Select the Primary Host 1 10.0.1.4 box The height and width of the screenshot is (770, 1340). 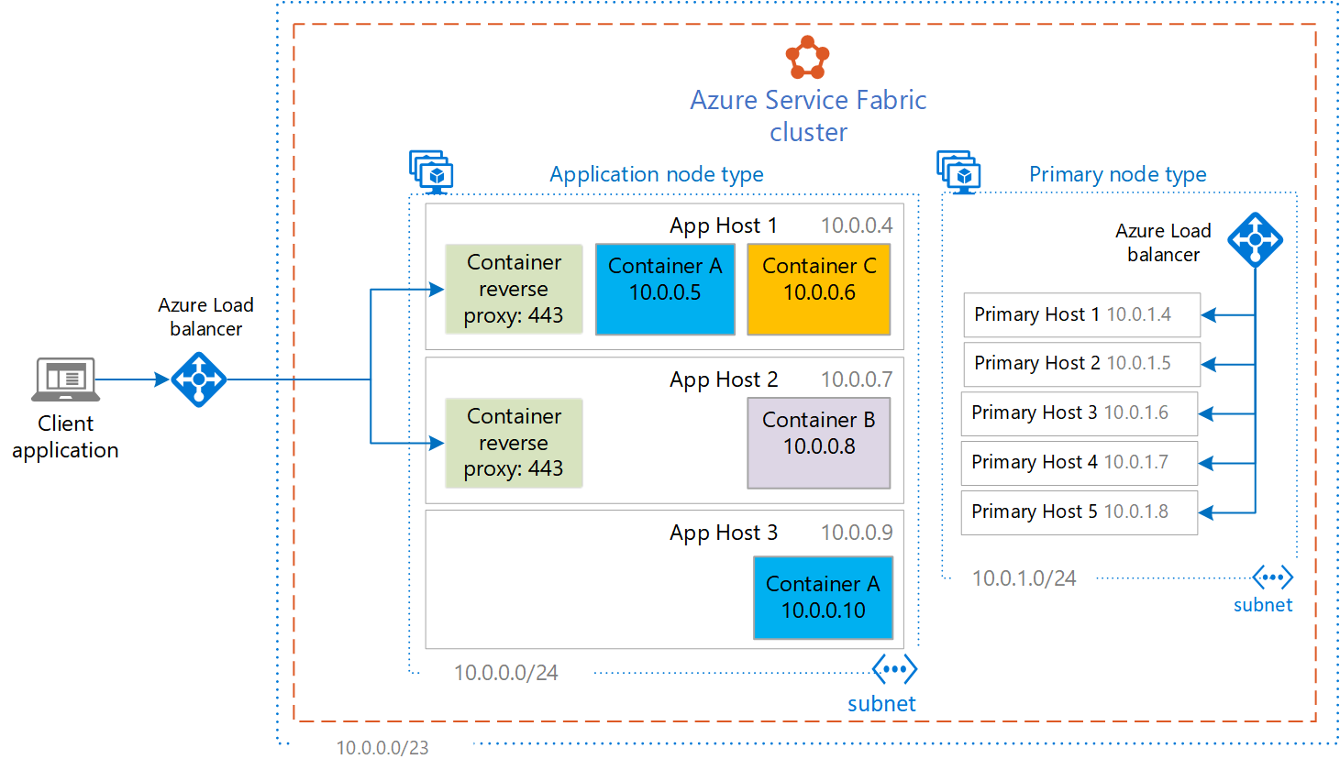[1081, 315]
